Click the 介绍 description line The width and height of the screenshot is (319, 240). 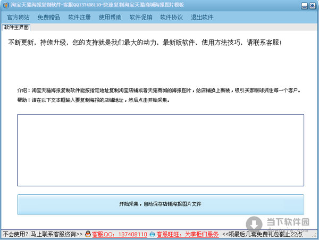[159, 90]
